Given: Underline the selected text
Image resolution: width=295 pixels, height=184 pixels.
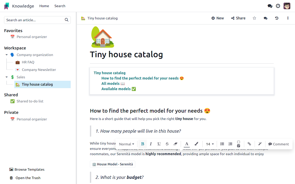Looking at the screenshot, I should [x=159, y=144].
